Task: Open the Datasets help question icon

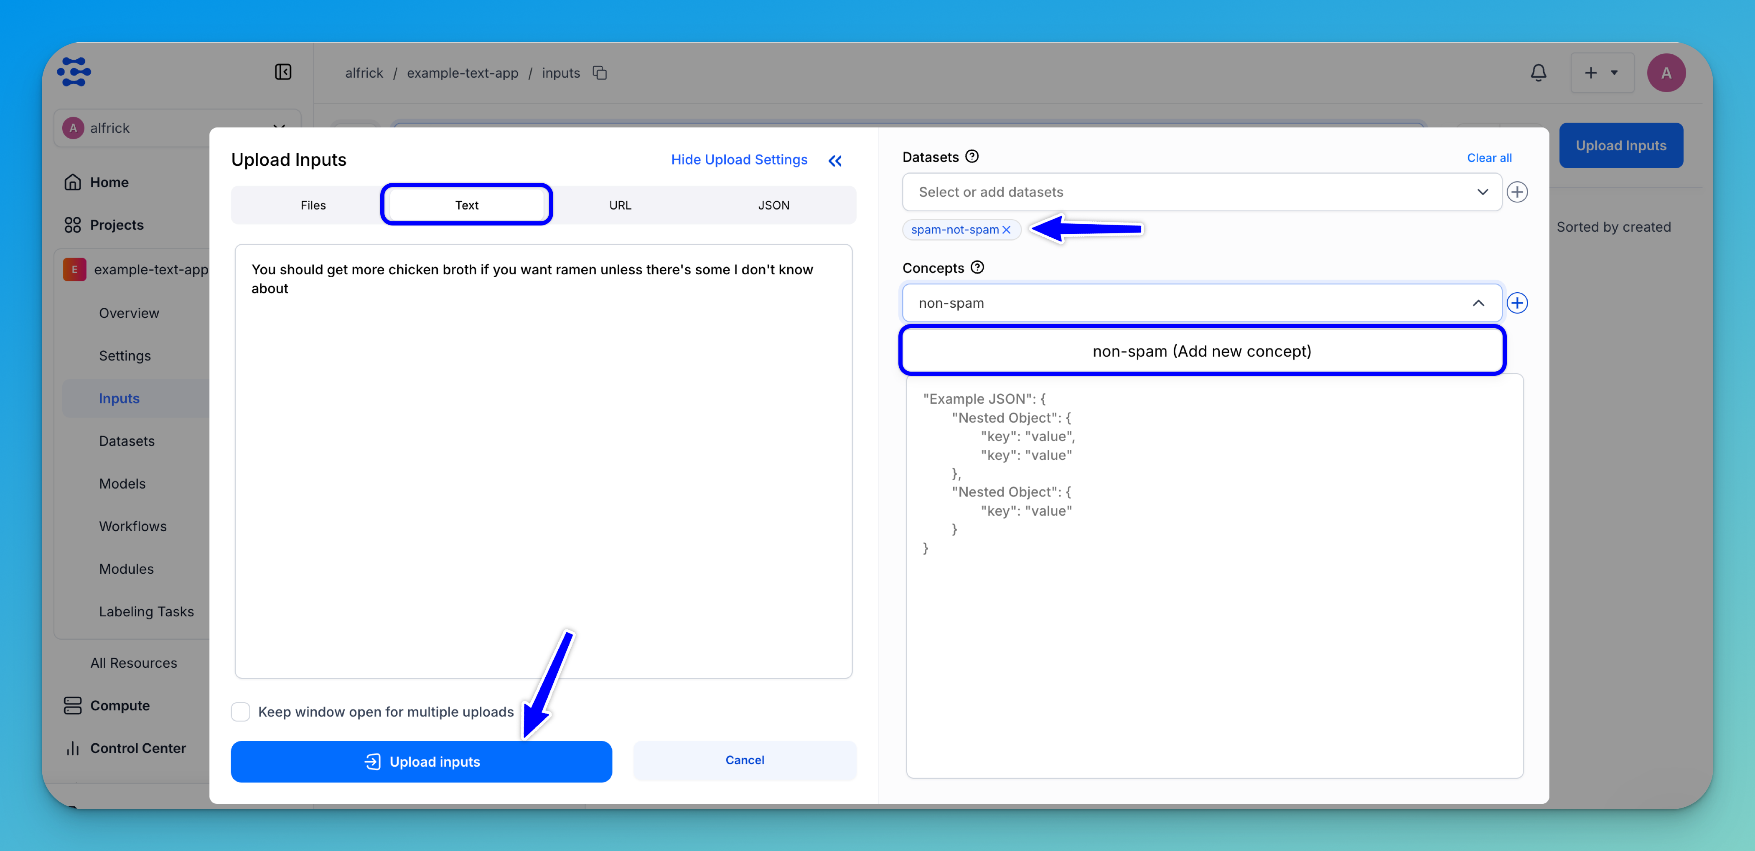Action: (972, 157)
